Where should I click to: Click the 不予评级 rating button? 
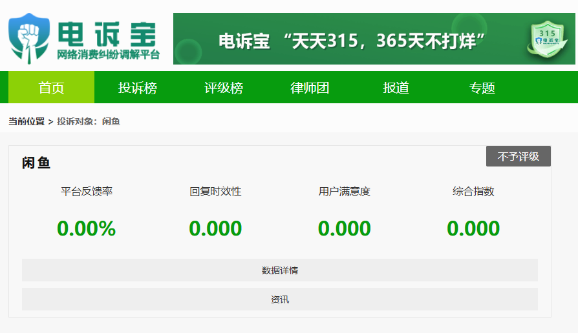coord(519,156)
